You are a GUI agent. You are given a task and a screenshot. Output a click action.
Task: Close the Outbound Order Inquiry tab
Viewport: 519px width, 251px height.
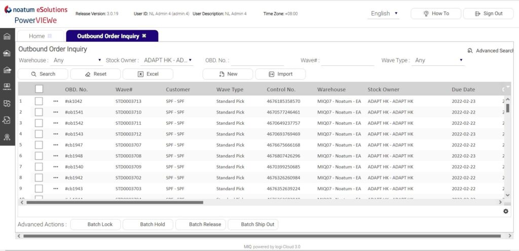[x=144, y=36]
